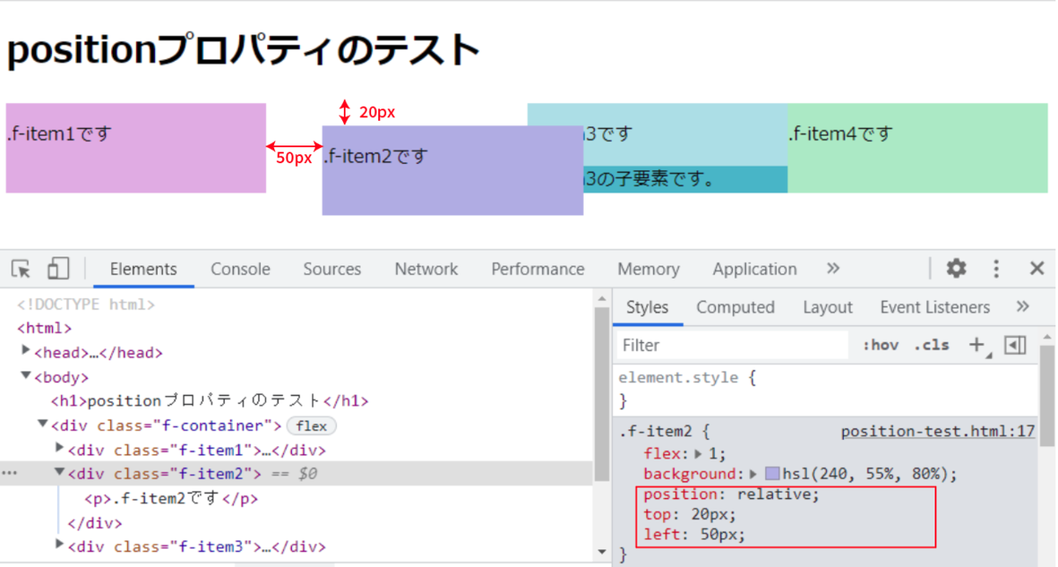Screen dimensions: 1058x567
Task: Click the DOCTYPE html line
Action: click(x=86, y=304)
